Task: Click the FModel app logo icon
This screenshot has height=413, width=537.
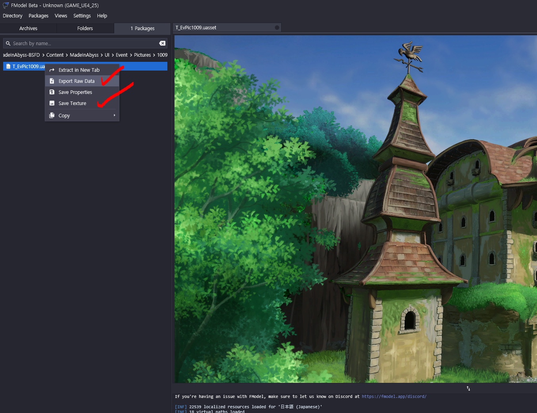Action: tap(6, 5)
